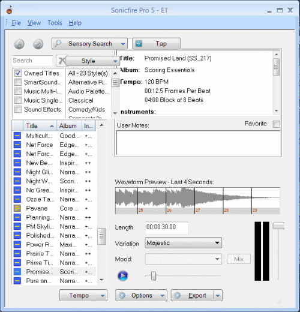This screenshot has height=312, width=300.
Task: Click the back navigation arrow button
Action: click(19, 44)
